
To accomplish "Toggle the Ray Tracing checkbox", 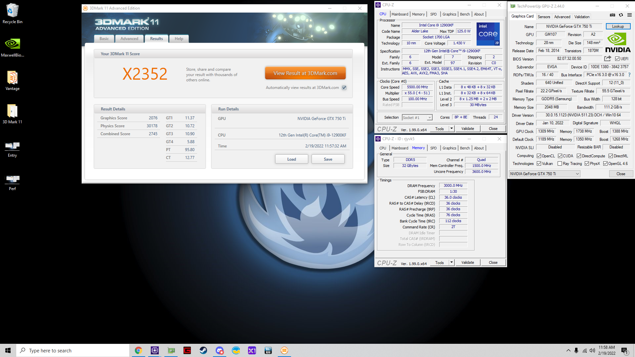I will pos(560,164).
